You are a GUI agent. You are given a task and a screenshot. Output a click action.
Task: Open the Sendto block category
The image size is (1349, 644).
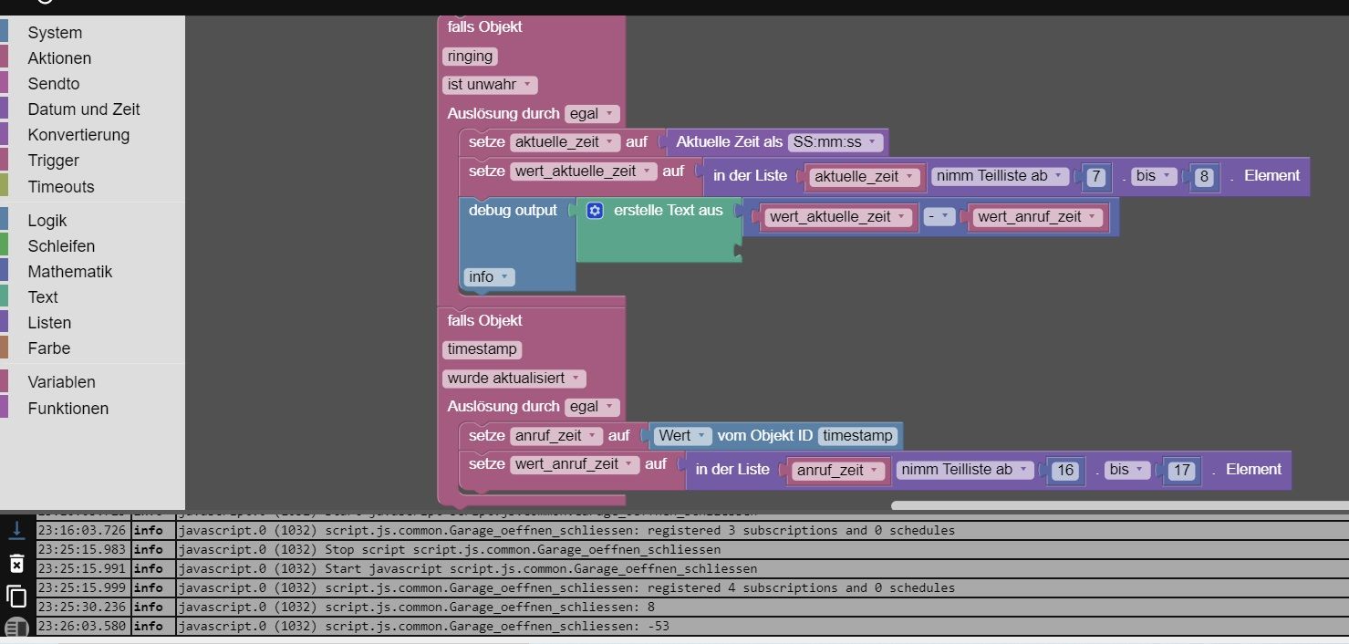click(54, 84)
